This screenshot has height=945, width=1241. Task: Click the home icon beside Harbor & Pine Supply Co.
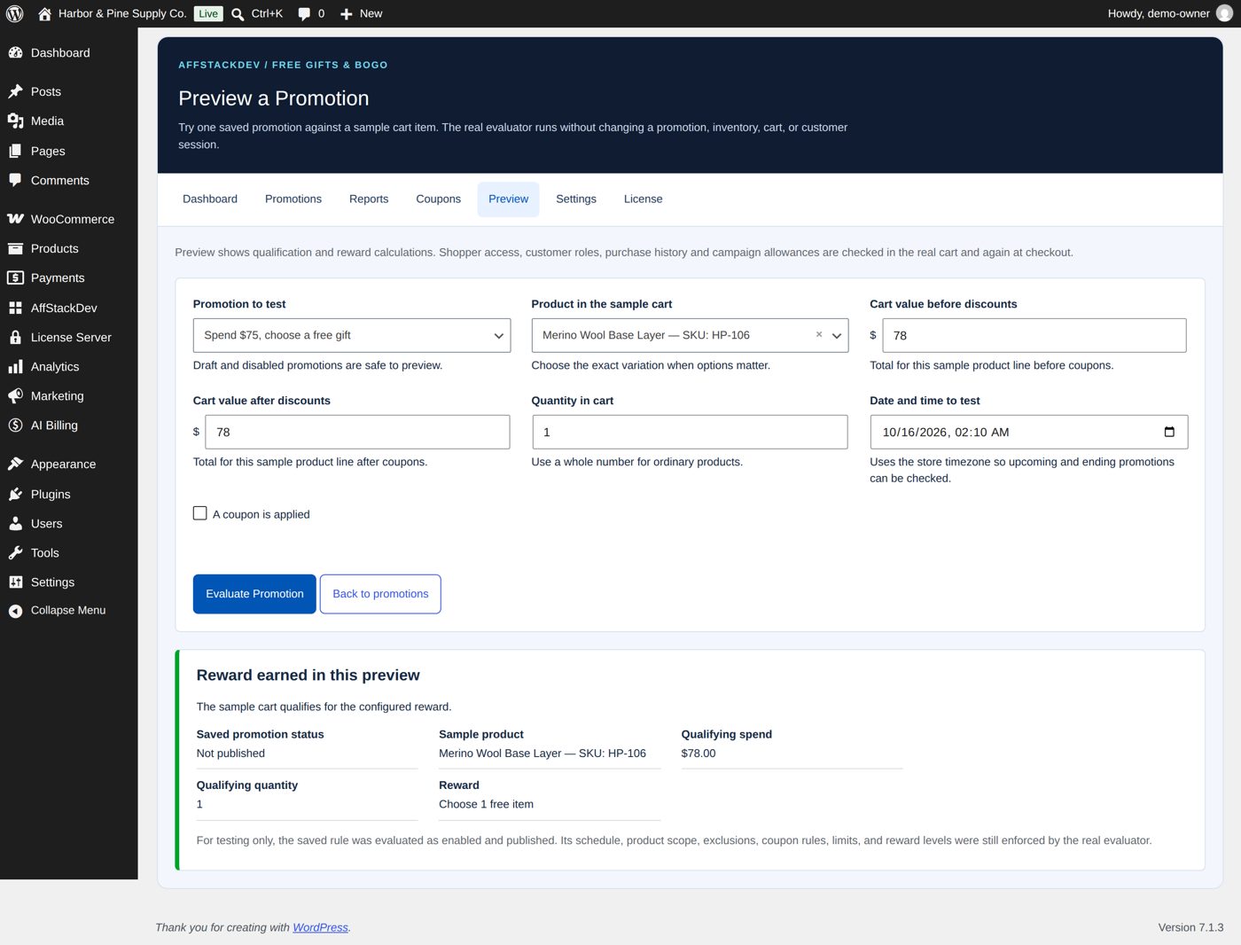click(x=44, y=13)
